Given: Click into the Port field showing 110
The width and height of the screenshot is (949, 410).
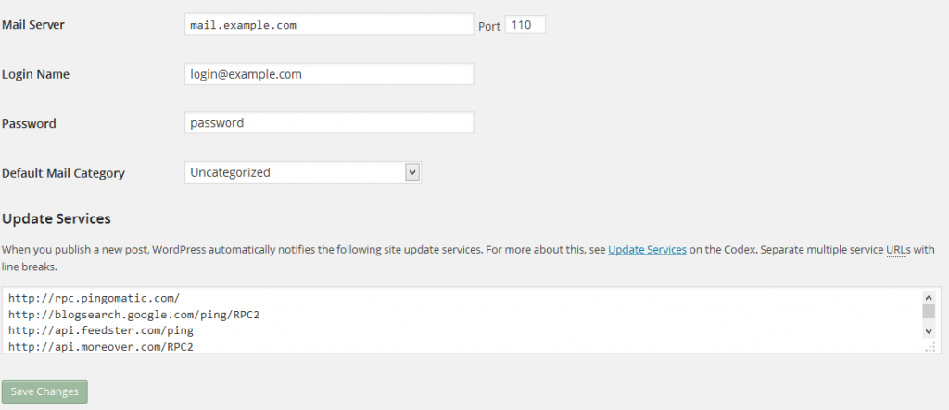Looking at the screenshot, I should tap(525, 25).
